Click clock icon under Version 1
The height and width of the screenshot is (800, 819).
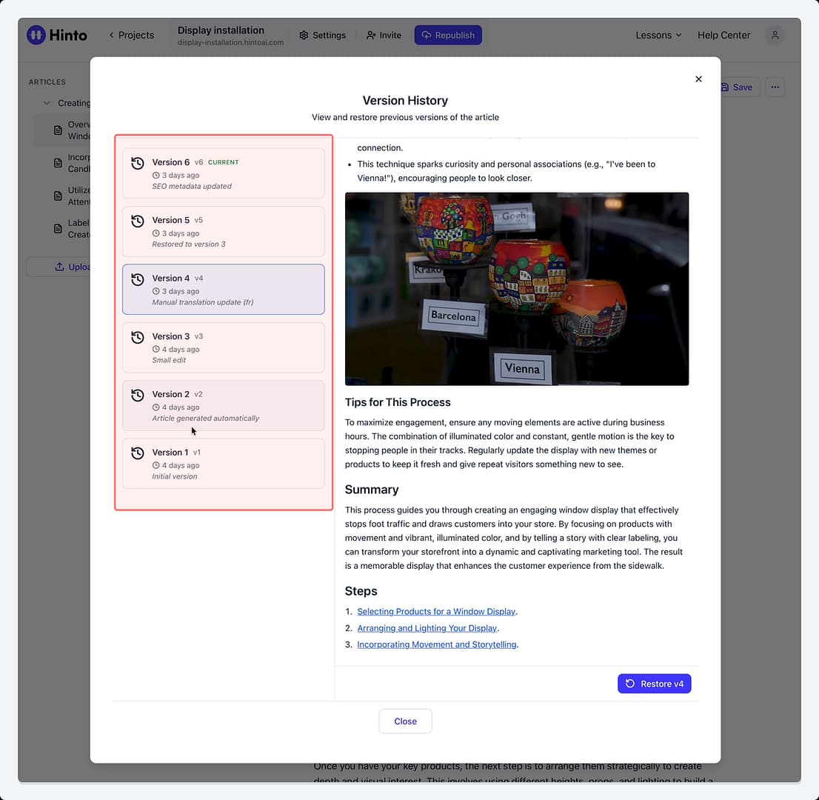156,466
